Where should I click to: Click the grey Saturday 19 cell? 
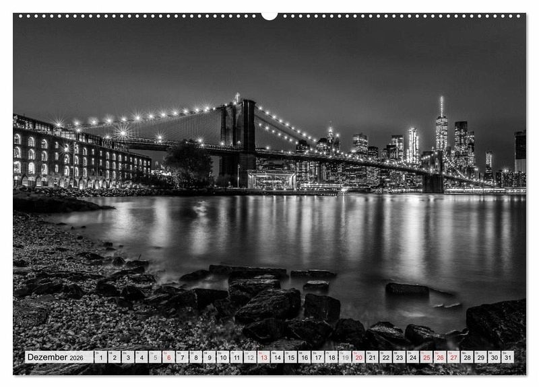pos(345,357)
